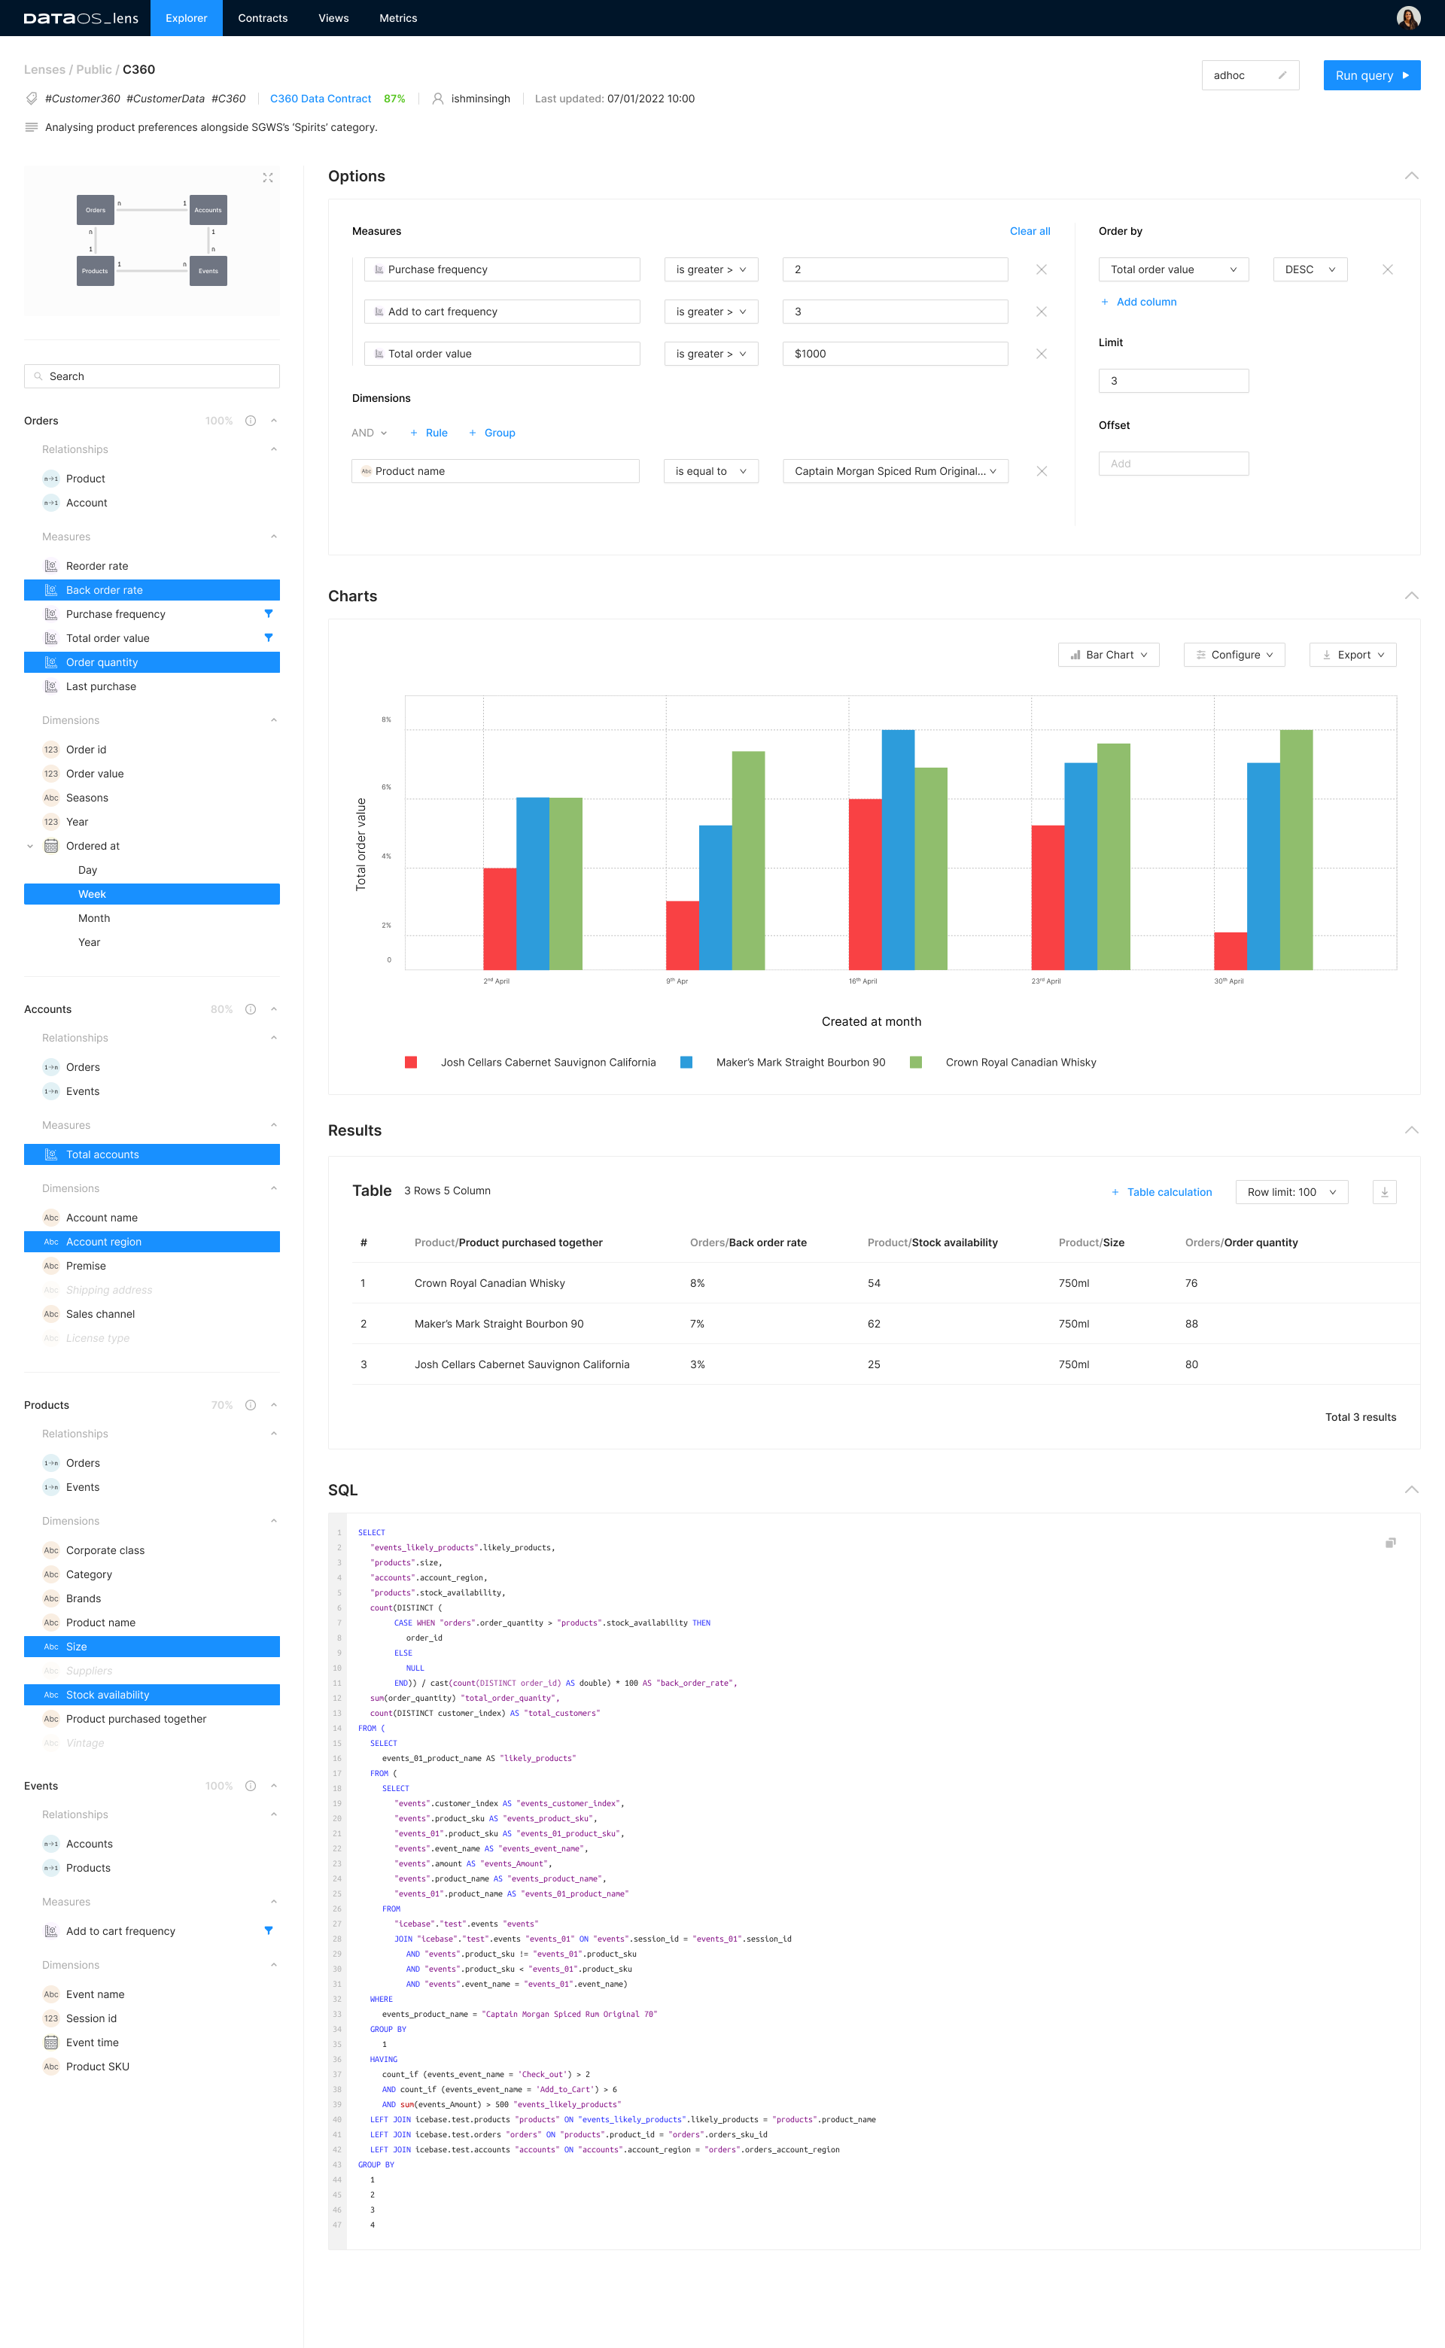Open the Bar Chart type dropdown
Viewport: 1445px width, 2348px height.
pos(1109,655)
